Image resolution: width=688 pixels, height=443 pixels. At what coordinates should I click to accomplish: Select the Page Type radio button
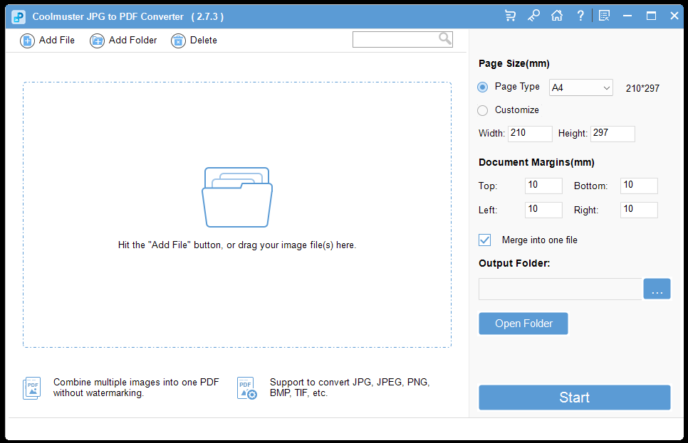(x=483, y=87)
